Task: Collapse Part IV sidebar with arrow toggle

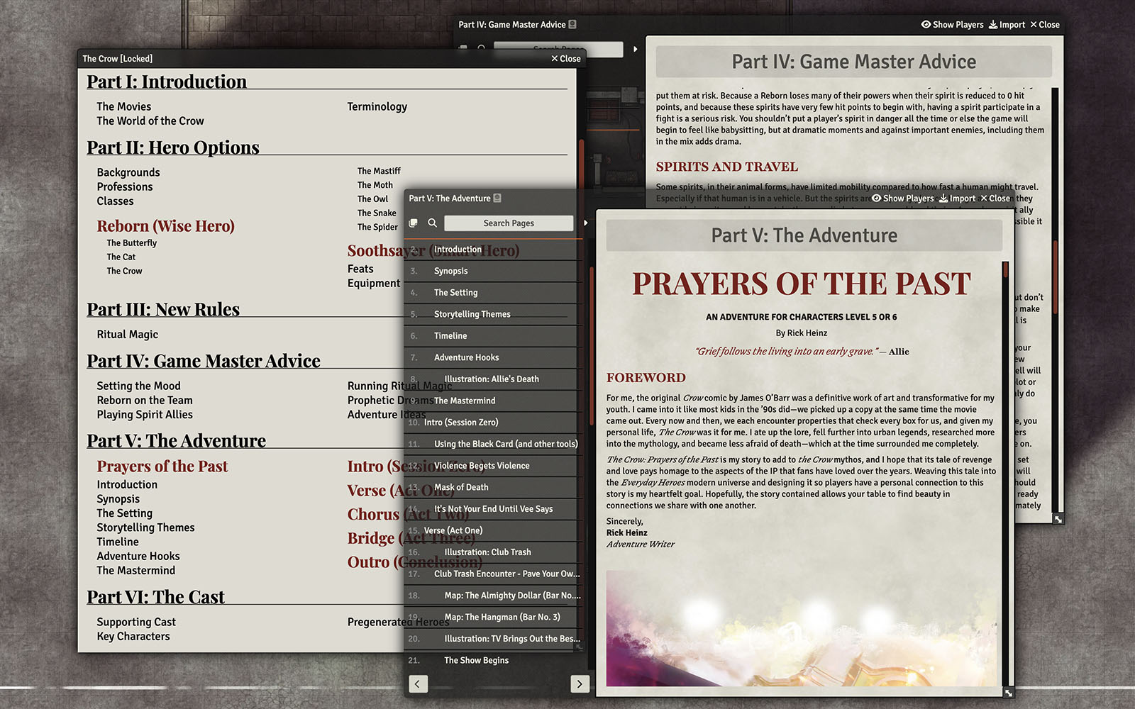Action: (x=635, y=49)
